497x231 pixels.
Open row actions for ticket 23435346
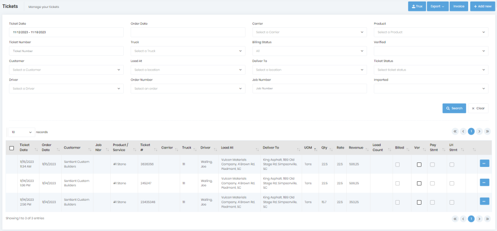click(484, 201)
